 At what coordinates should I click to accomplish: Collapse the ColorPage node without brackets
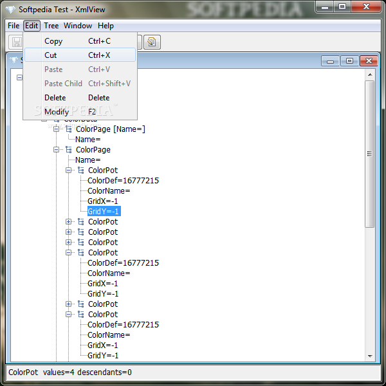point(57,150)
